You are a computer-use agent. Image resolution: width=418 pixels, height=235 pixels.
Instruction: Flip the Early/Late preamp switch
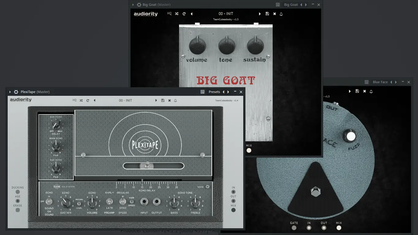(109, 201)
